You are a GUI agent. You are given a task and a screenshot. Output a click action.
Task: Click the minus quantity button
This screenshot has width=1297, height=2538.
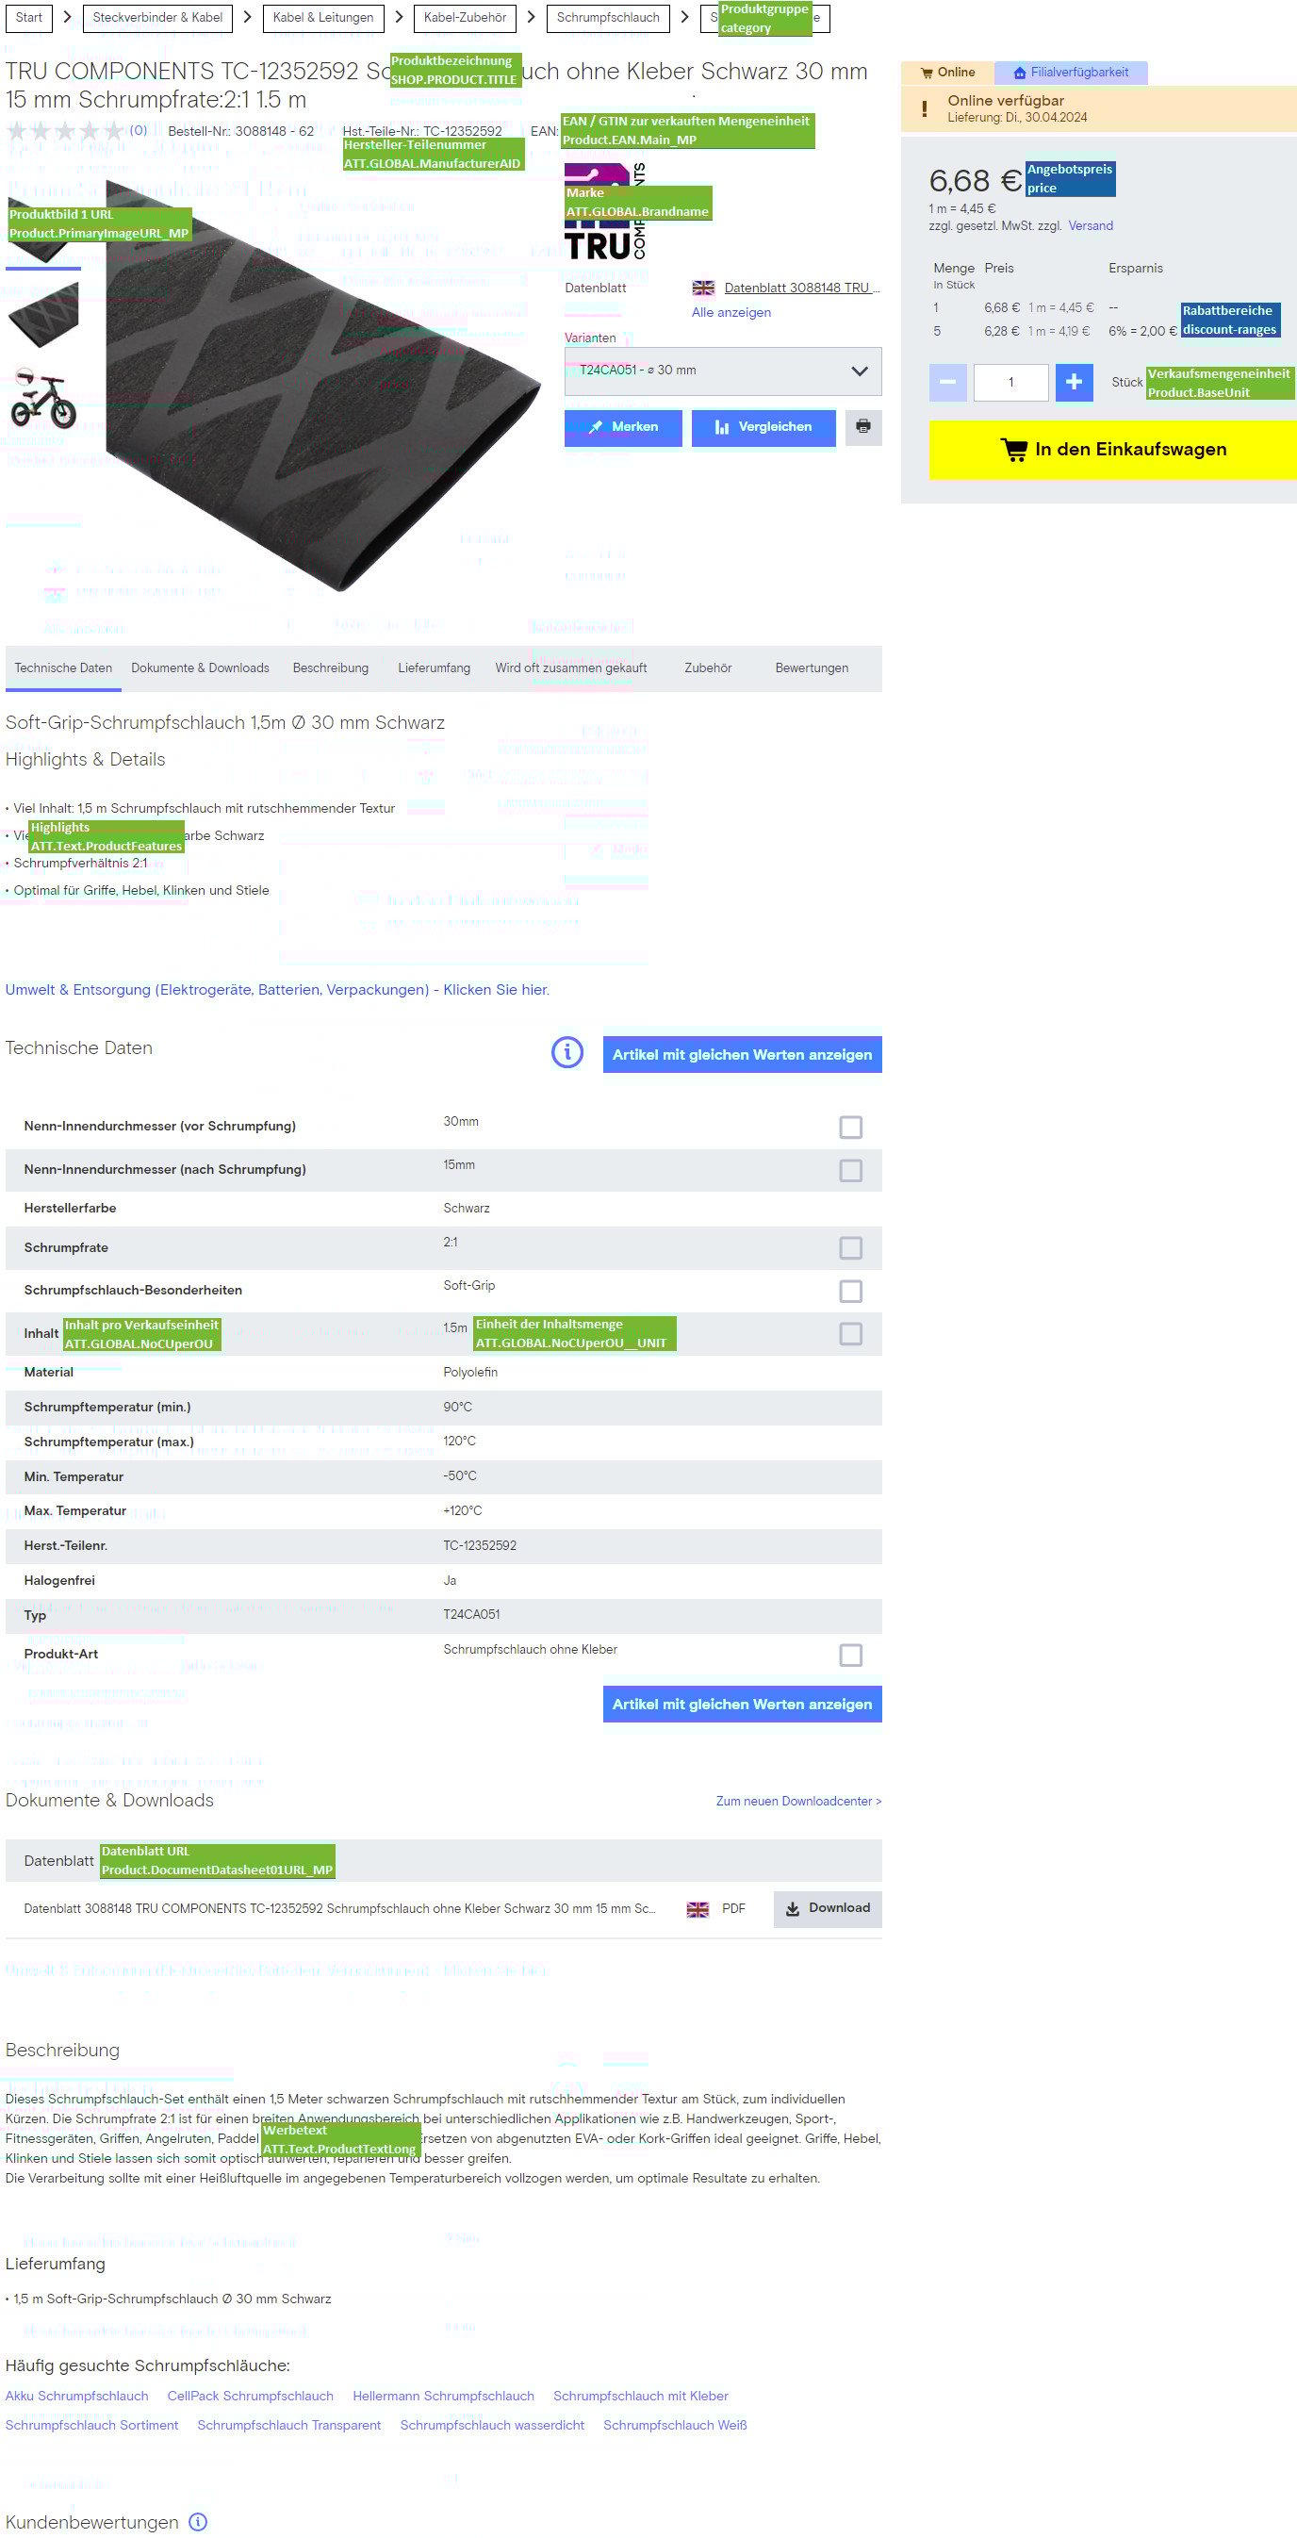click(947, 381)
